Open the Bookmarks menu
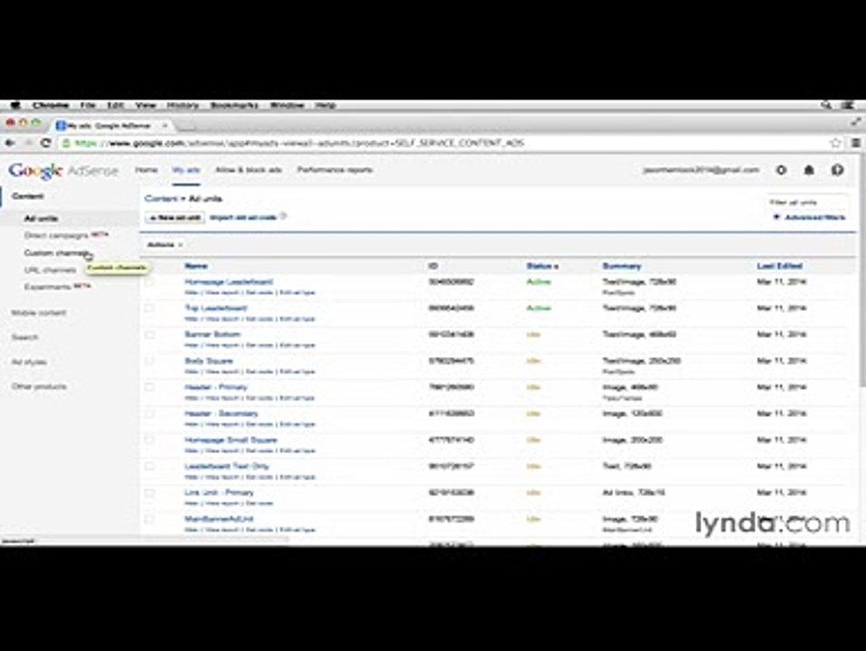 click(x=234, y=105)
